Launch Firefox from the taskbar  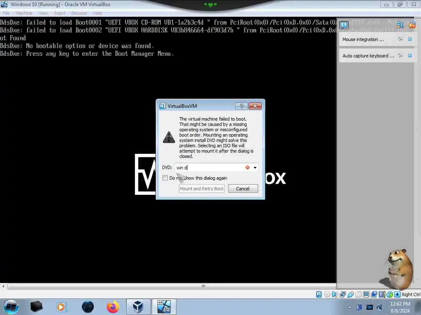(x=113, y=307)
